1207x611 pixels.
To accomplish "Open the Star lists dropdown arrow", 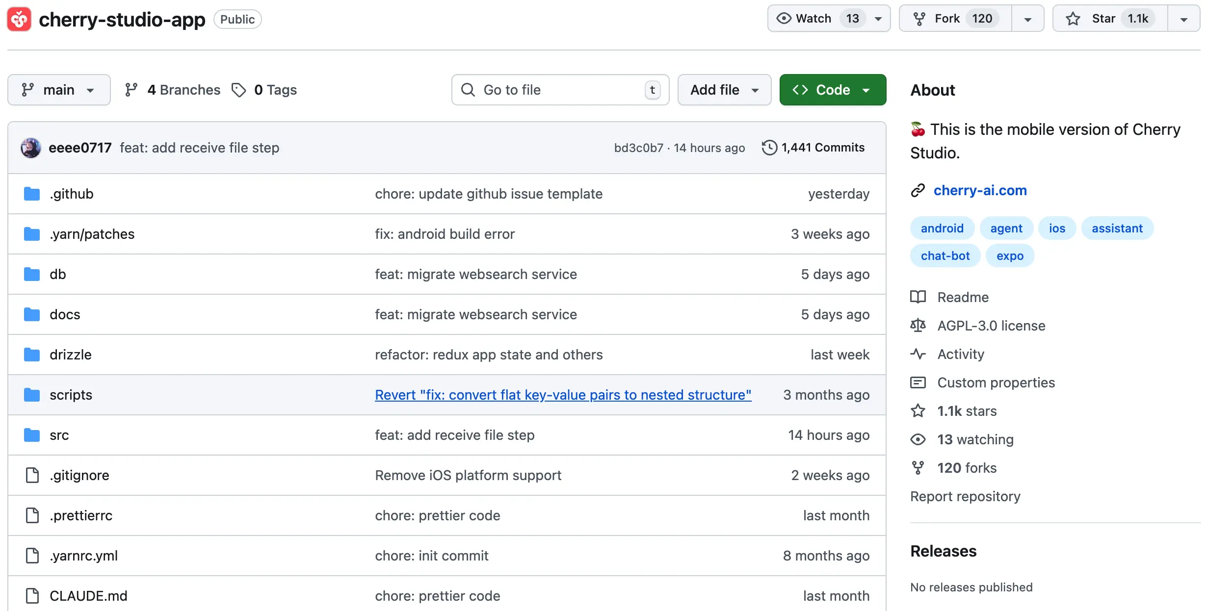I will point(1183,19).
